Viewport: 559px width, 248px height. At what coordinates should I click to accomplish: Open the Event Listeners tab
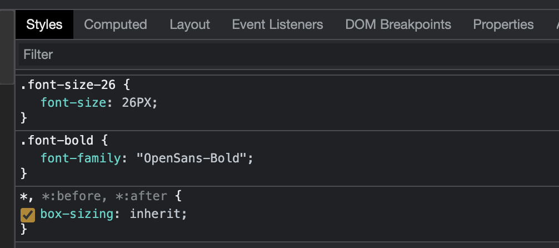277,24
